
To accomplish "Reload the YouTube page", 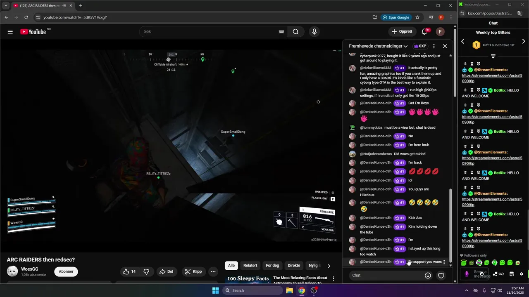I will [26, 17].
